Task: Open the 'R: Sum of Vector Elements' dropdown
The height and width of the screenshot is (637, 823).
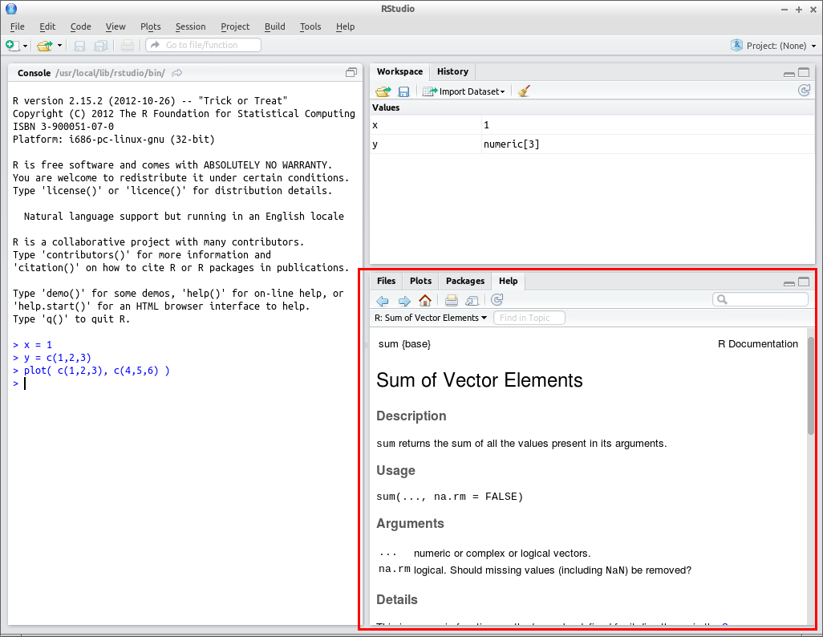Action: pos(431,318)
